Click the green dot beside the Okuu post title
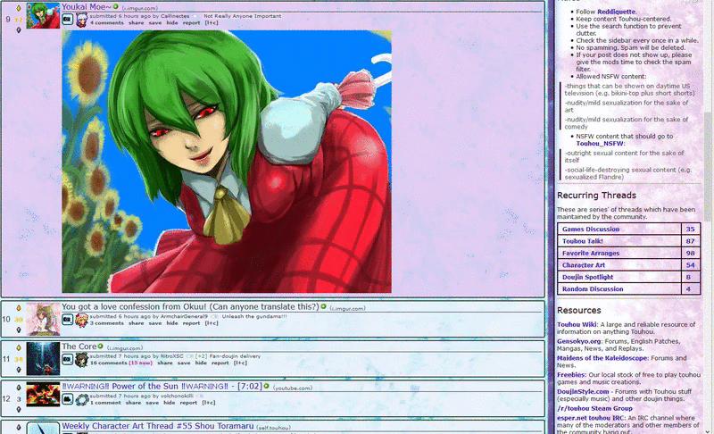The image size is (714, 434). [324, 306]
